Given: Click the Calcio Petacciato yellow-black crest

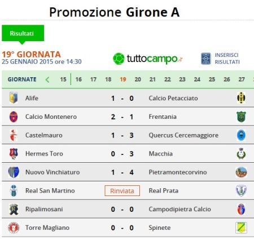Looking at the screenshot, I should (x=241, y=98).
